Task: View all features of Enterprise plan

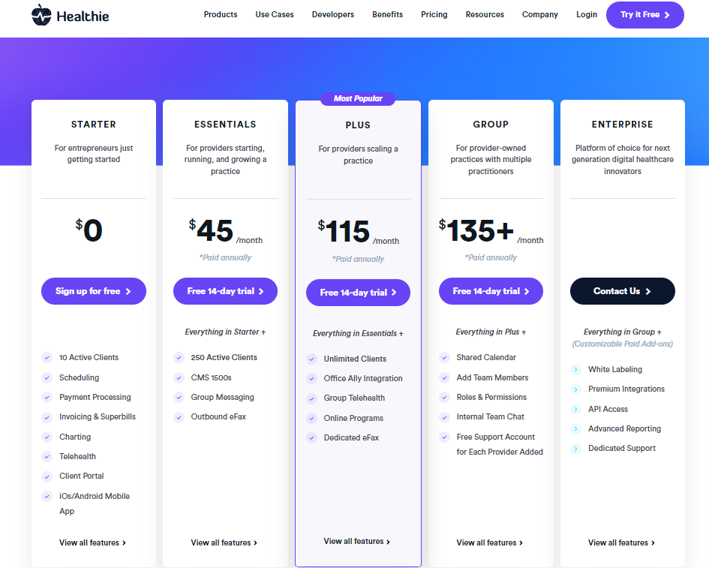Action: 622,542
